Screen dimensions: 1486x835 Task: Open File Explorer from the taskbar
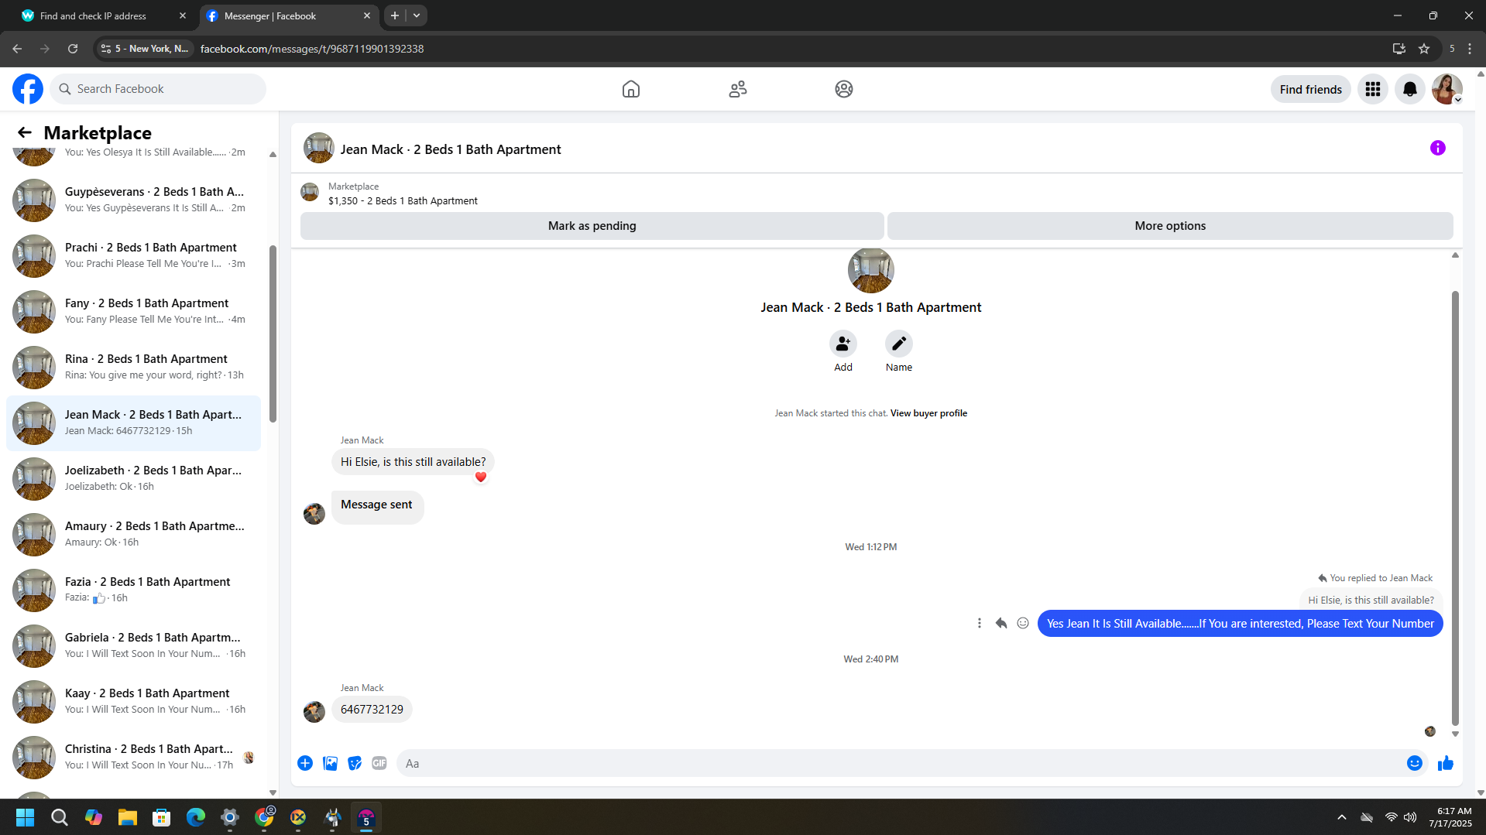[x=128, y=817]
